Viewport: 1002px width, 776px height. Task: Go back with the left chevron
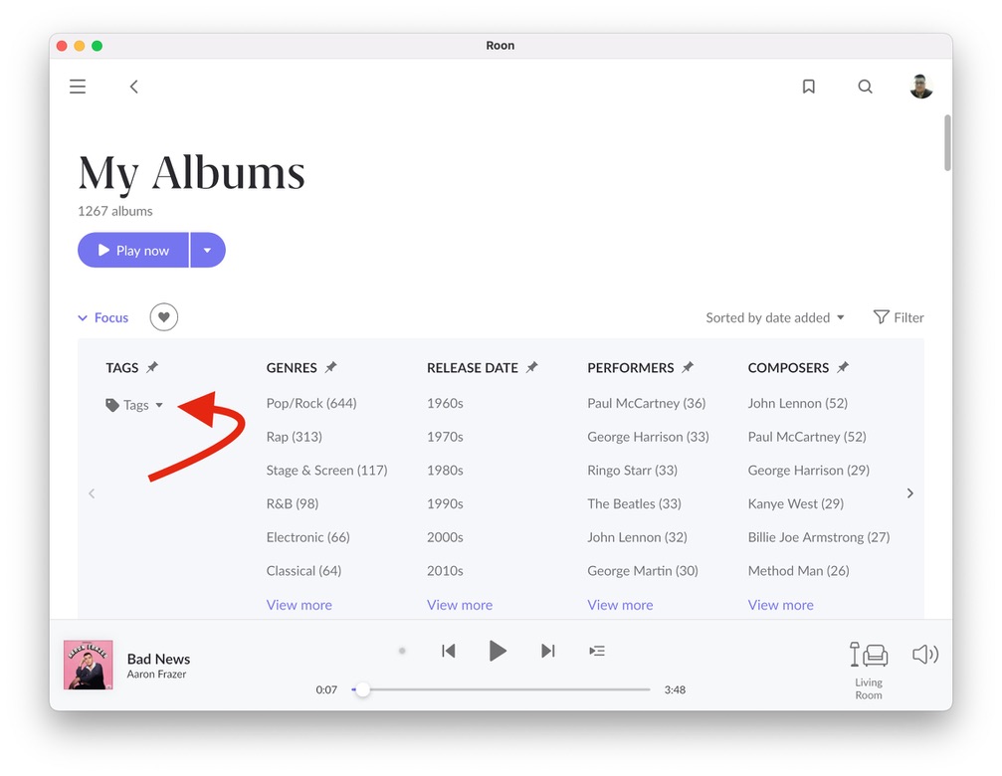point(133,87)
